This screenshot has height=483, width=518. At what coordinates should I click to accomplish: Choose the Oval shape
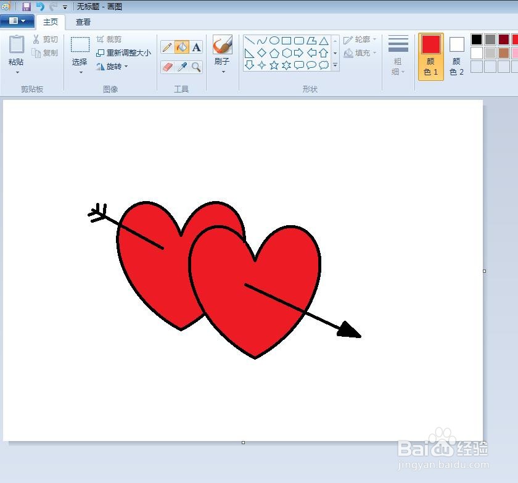[274, 41]
